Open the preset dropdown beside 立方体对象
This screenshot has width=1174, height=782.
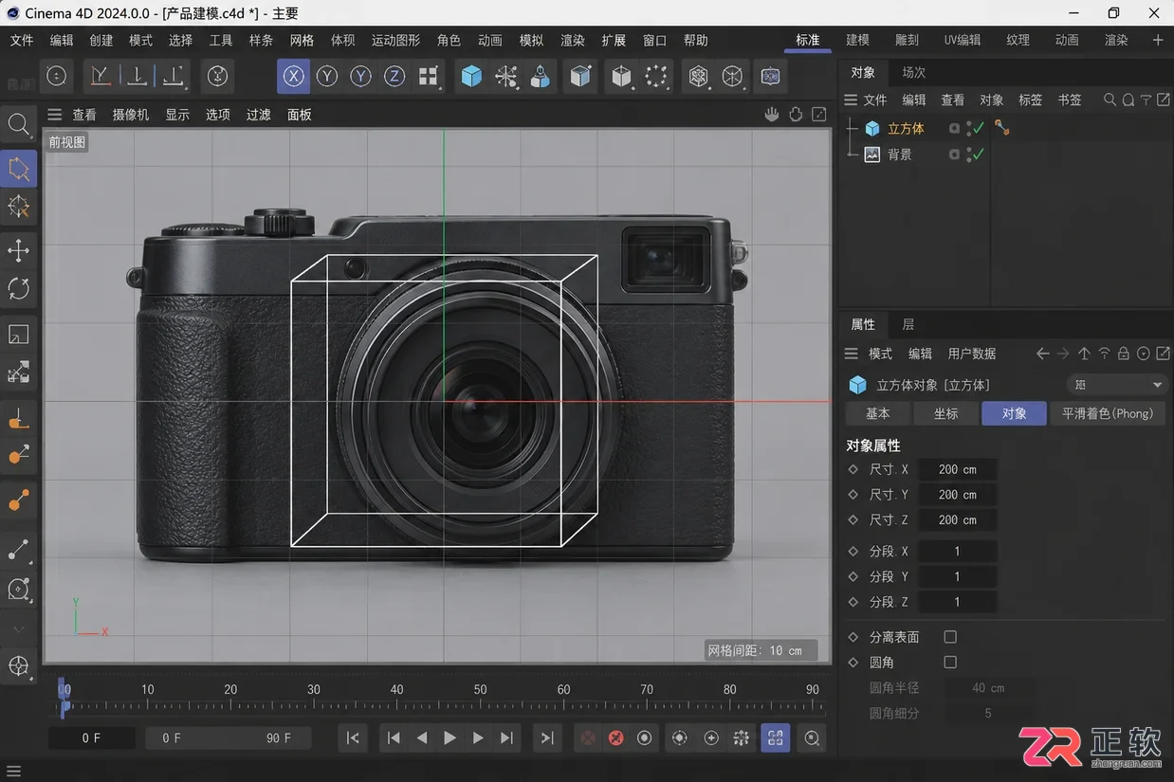coord(1118,385)
